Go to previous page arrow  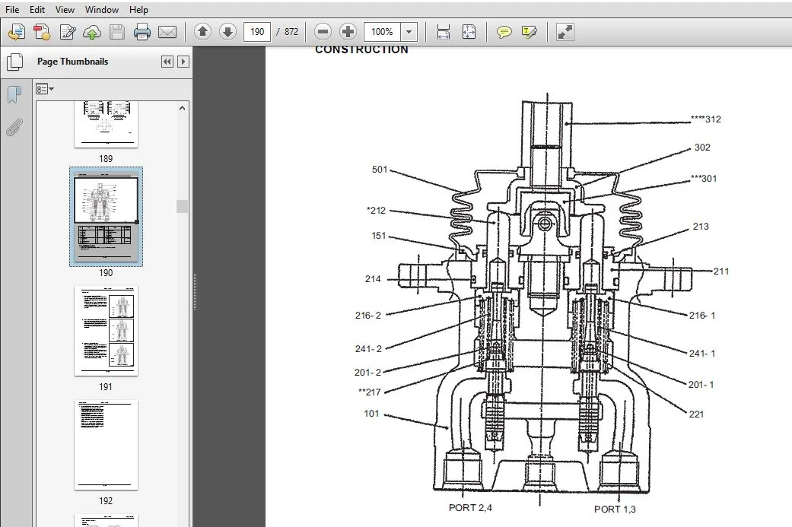(202, 32)
